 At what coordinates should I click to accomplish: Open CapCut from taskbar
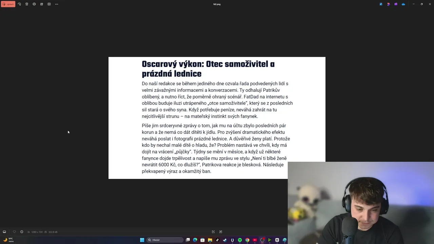[x=277, y=240]
